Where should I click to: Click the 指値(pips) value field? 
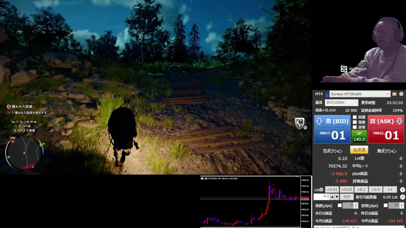pyautogui.click(x=348, y=206)
